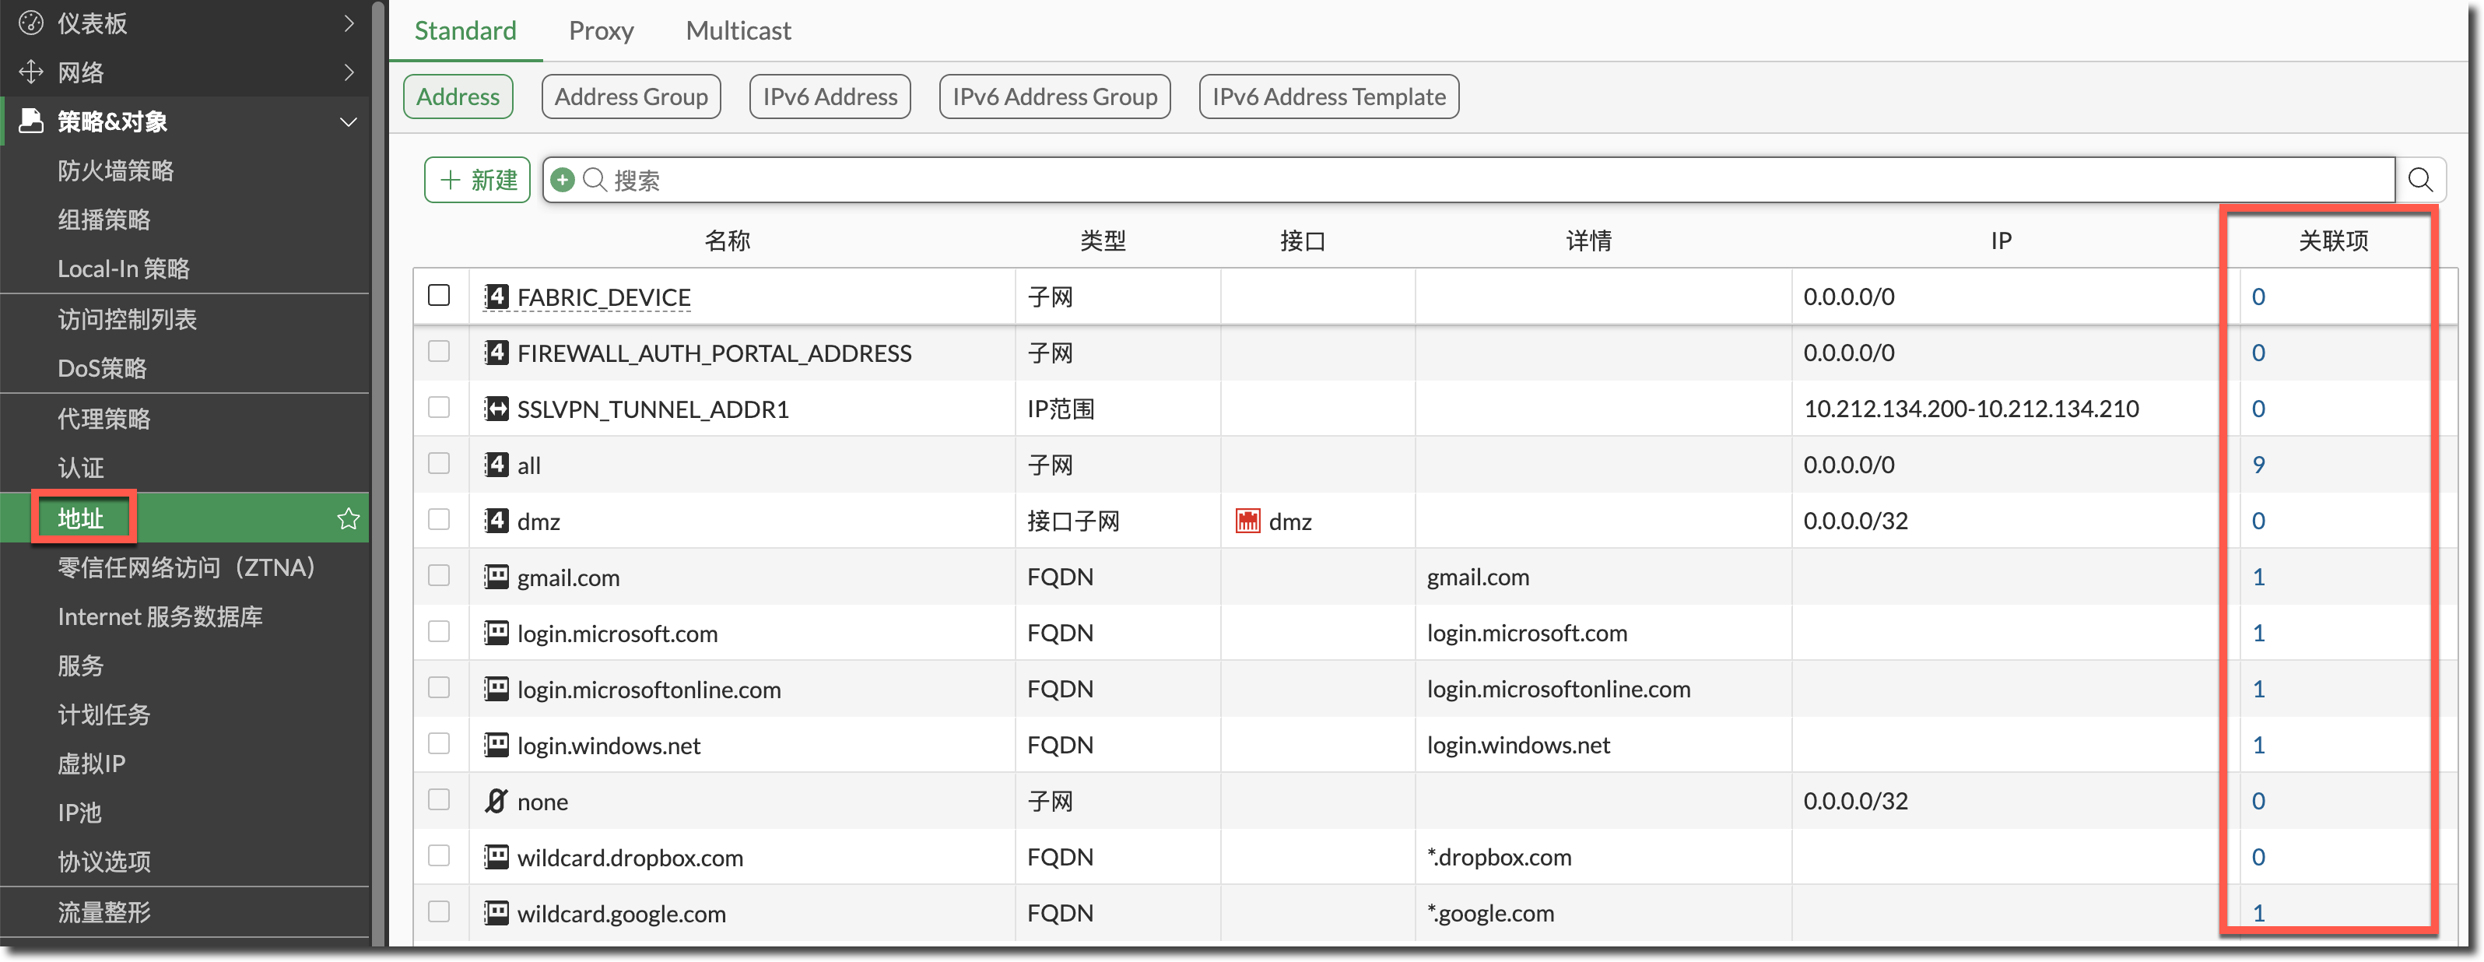Image resolution: width=2484 pixels, height=962 pixels.
Task: Open the Multicast tab
Action: 738,31
